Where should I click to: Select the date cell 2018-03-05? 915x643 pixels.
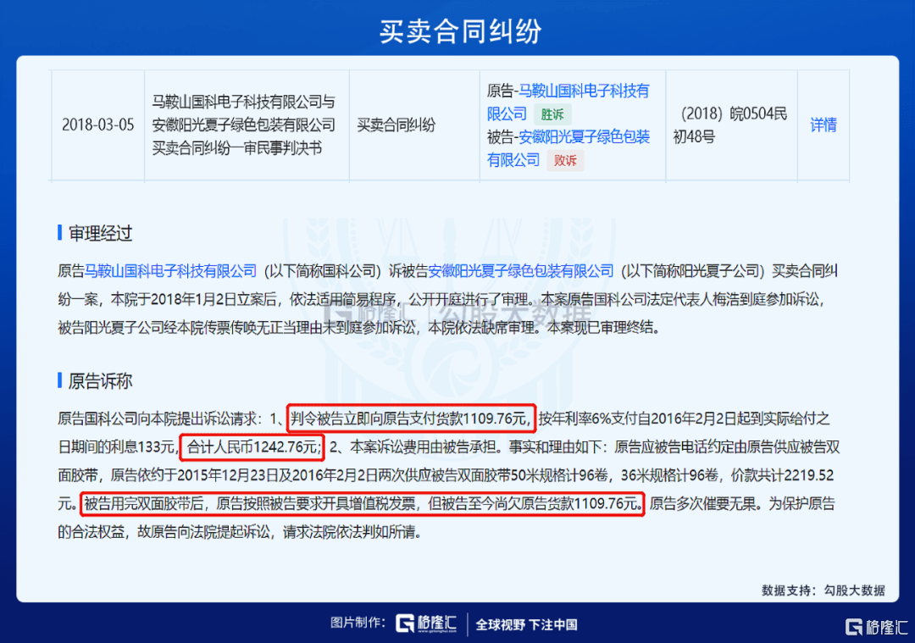click(x=98, y=125)
